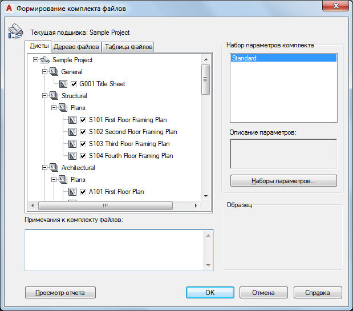Click the Sample Project sheet set icon
Viewport: 353px width, 311px height.
[x=45, y=60]
